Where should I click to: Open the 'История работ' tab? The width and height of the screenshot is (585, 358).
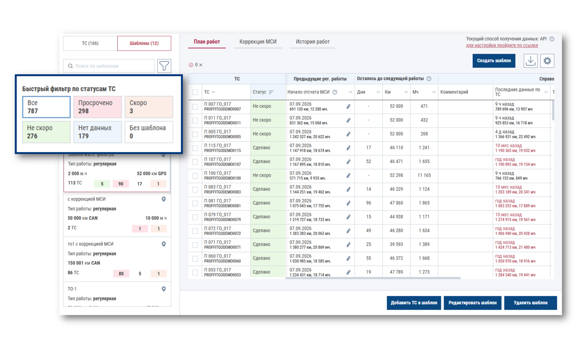(313, 42)
